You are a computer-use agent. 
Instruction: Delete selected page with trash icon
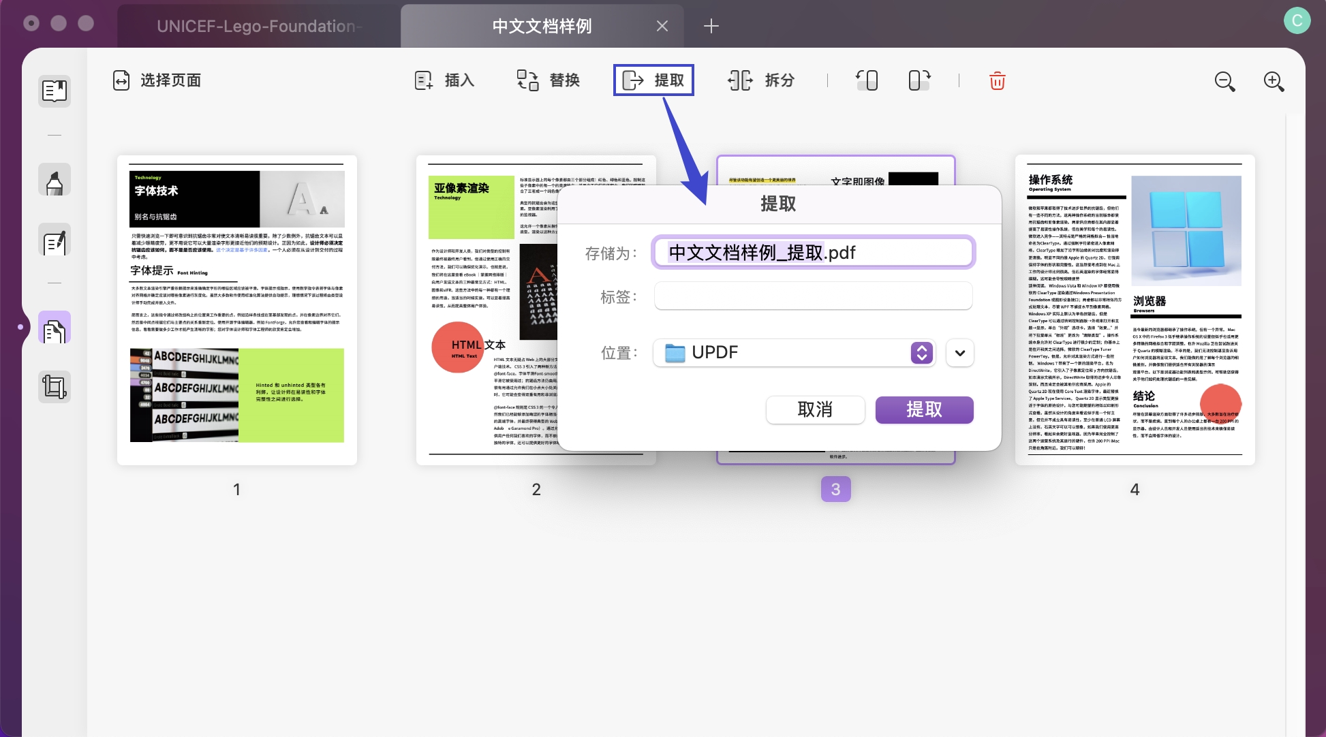pyautogui.click(x=997, y=81)
